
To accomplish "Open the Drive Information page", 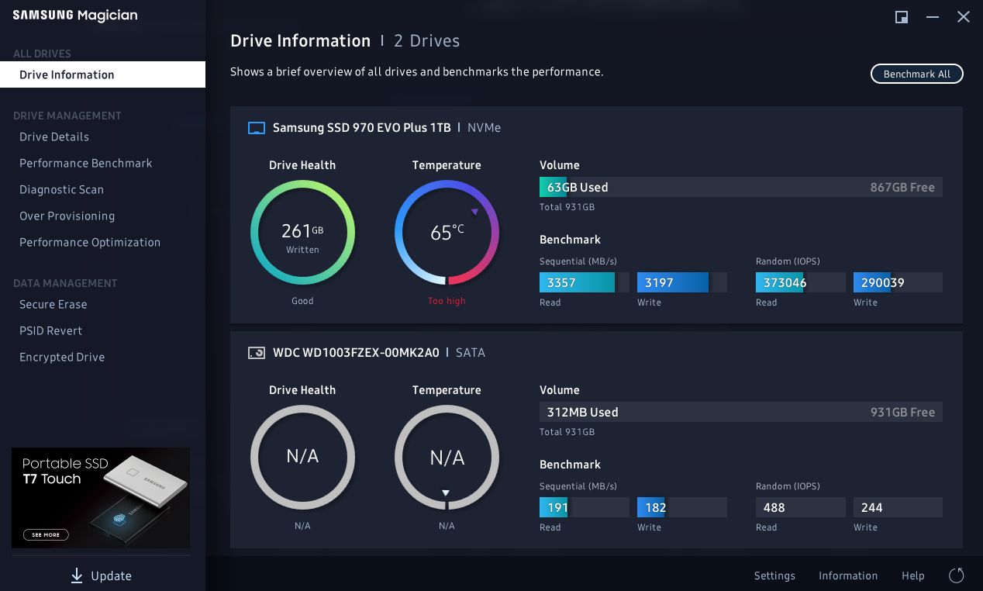I will (x=102, y=74).
